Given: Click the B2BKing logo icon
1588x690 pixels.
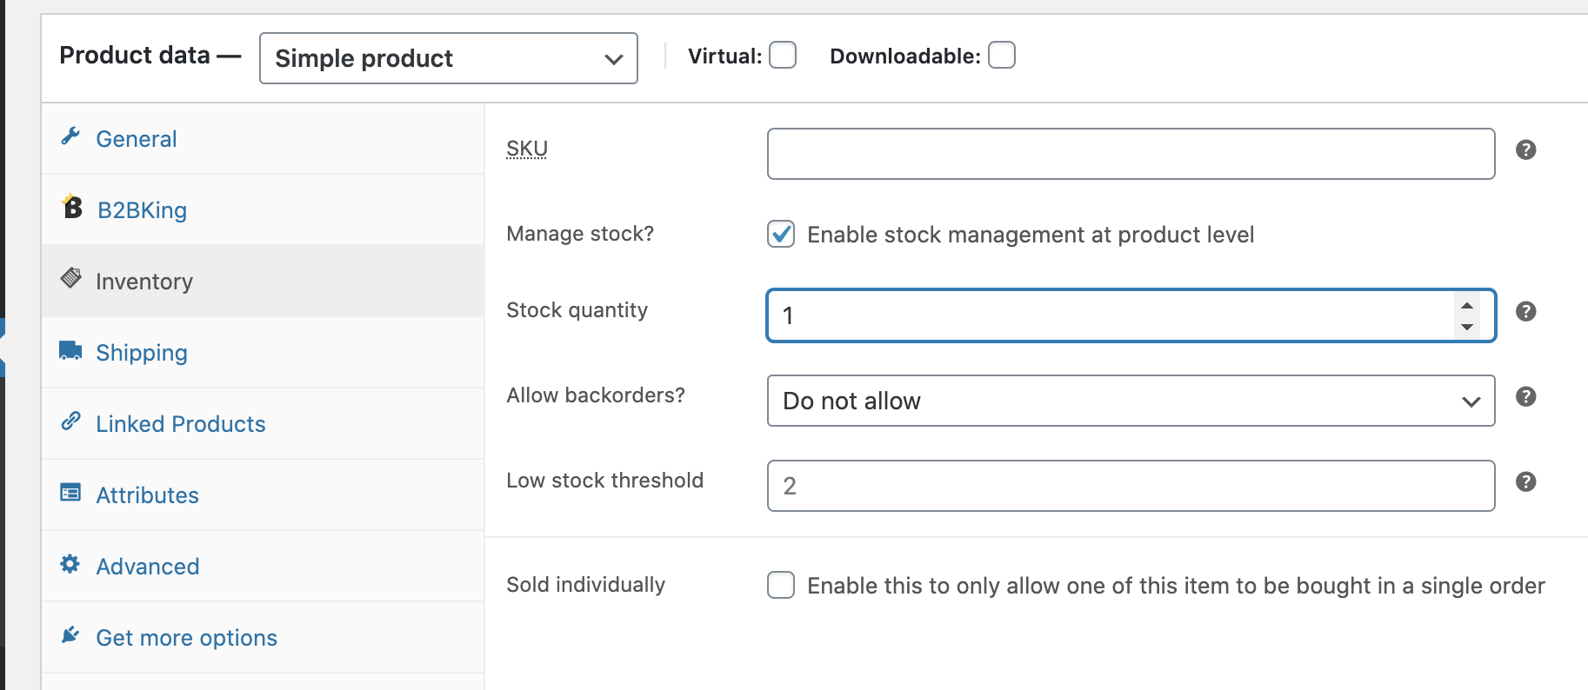Looking at the screenshot, I should (x=72, y=207).
